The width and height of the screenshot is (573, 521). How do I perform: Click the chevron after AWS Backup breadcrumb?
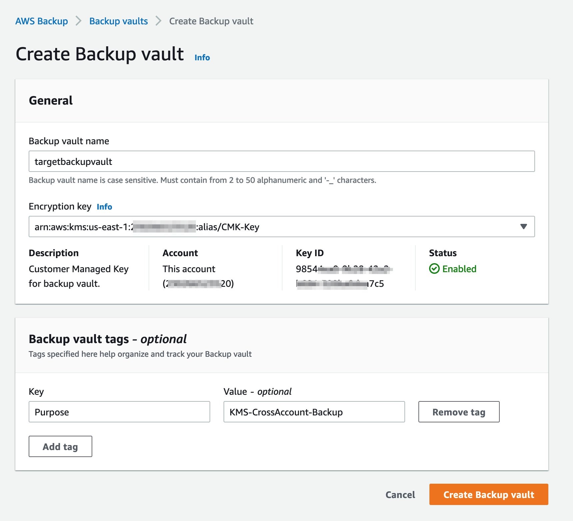pyautogui.click(x=79, y=21)
